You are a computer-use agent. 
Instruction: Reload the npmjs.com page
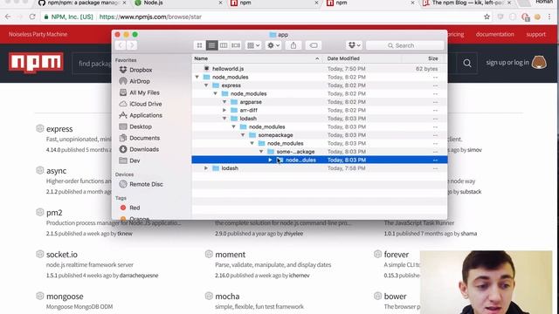[32, 17]
